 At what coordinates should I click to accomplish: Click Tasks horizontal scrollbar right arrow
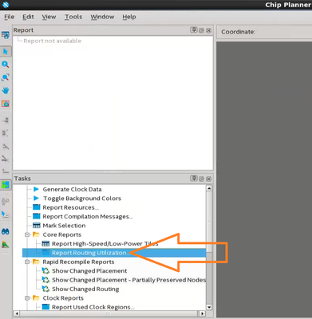pyautogui.click(x=203, y=313)
